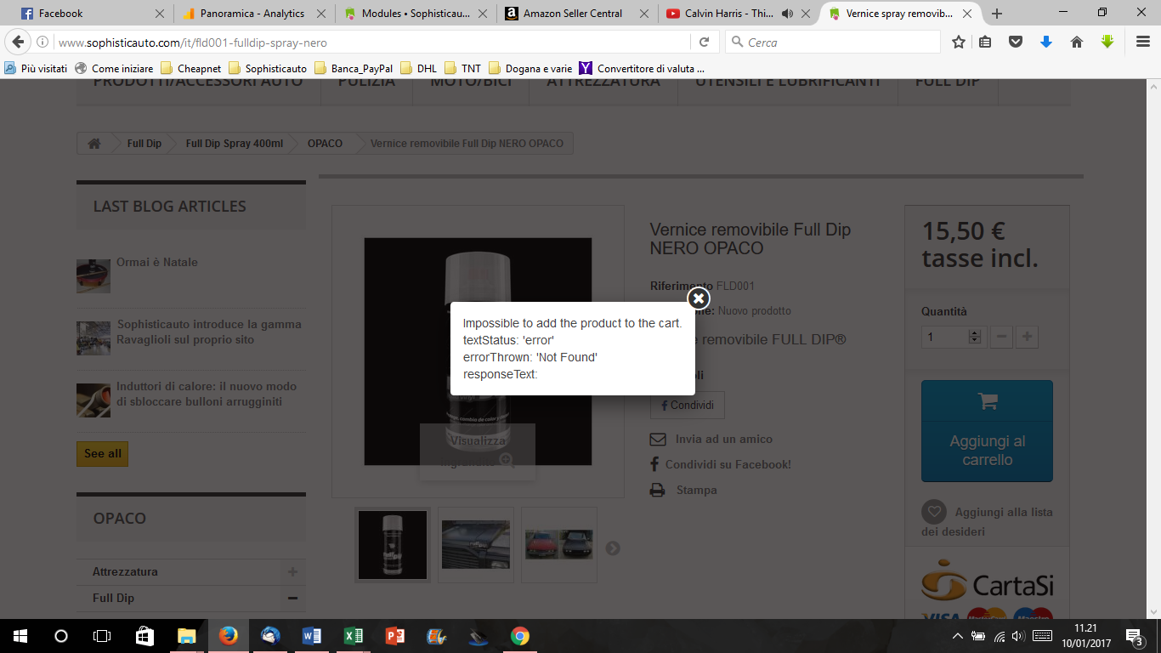Close the Facebook tab
This screenshot has width=1161, height=653.
pos(161,14)
